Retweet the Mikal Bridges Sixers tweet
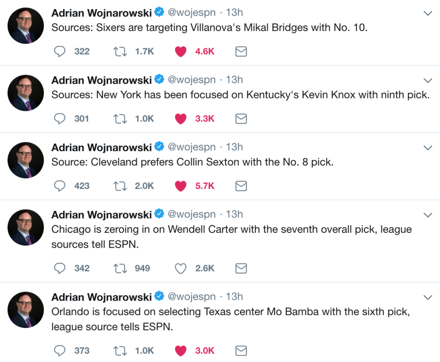This screenshot has width=440, height=362. (120, 52)
